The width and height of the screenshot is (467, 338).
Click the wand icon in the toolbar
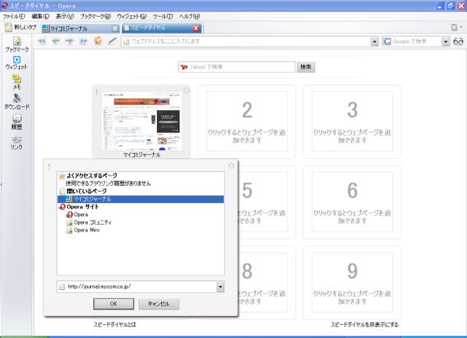112,41
